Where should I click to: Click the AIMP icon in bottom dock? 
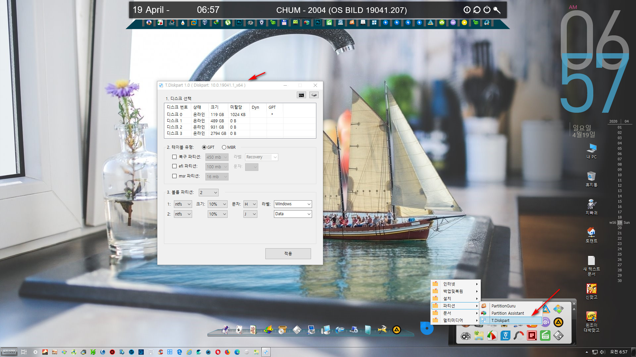397,330
